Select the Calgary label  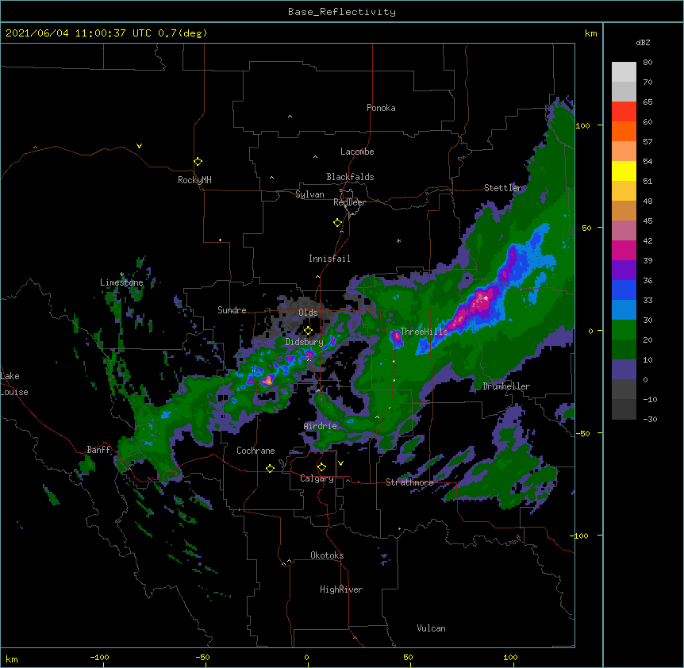pyautogui.click(x=317, y=478)
